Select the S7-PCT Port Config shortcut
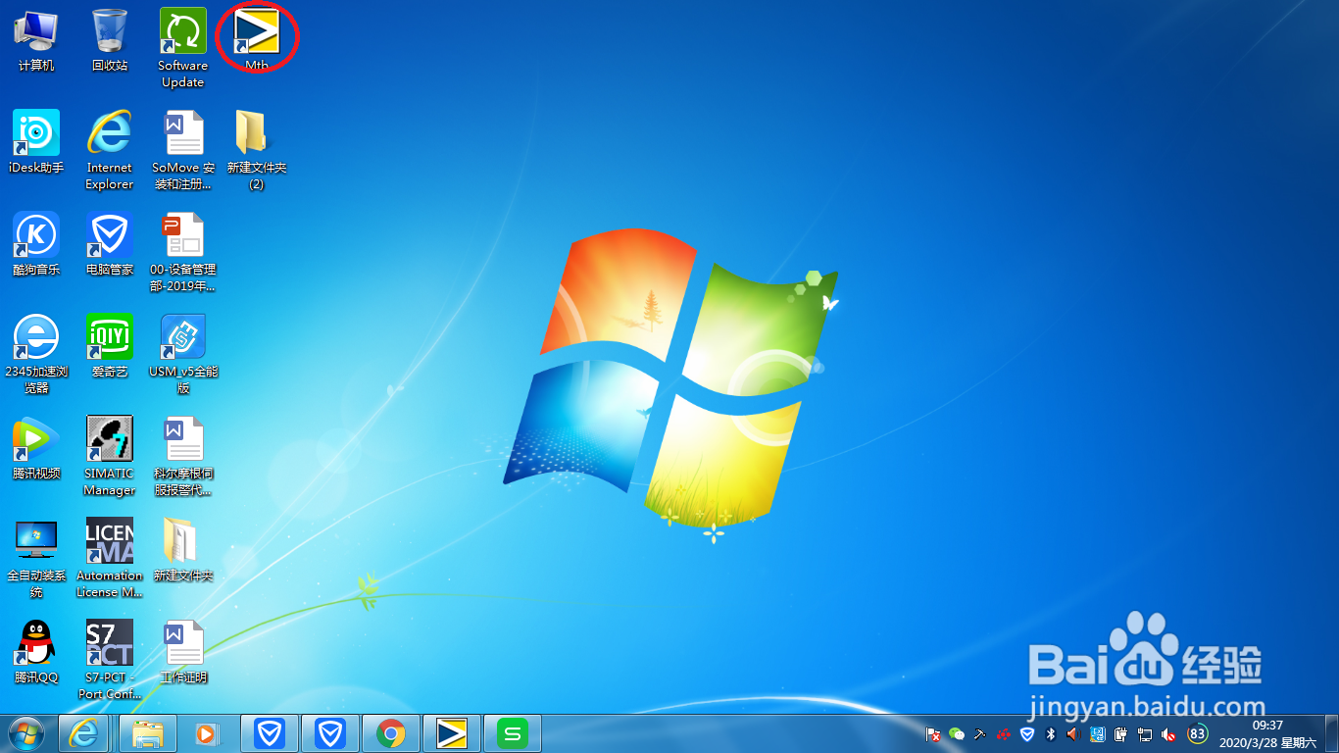Image resolution: width=1339 pixels, height=753 pixels. click(x=110, y=660)
